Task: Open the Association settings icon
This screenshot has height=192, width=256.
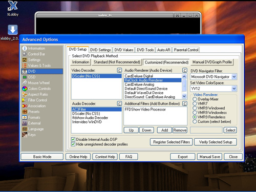Action: point(25,106)
